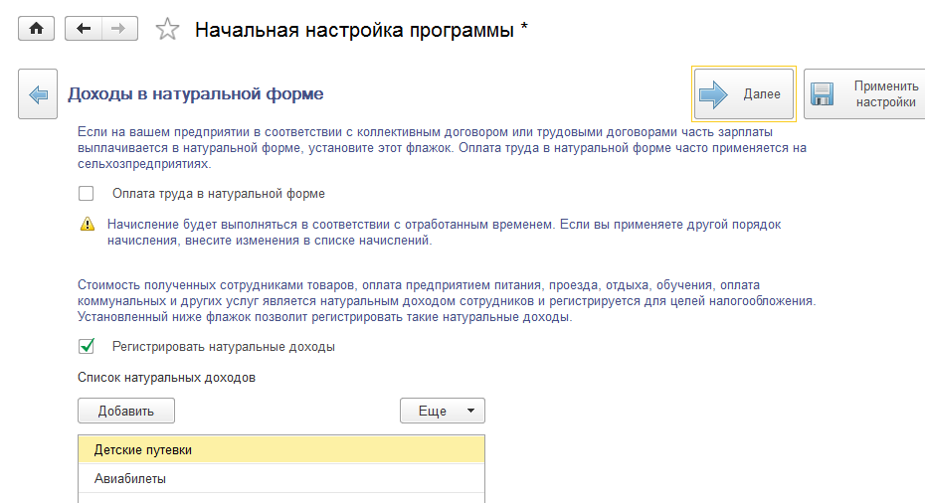Enable Оплата труда в натуральной форме
925x503 pixels.
point(87,194)
